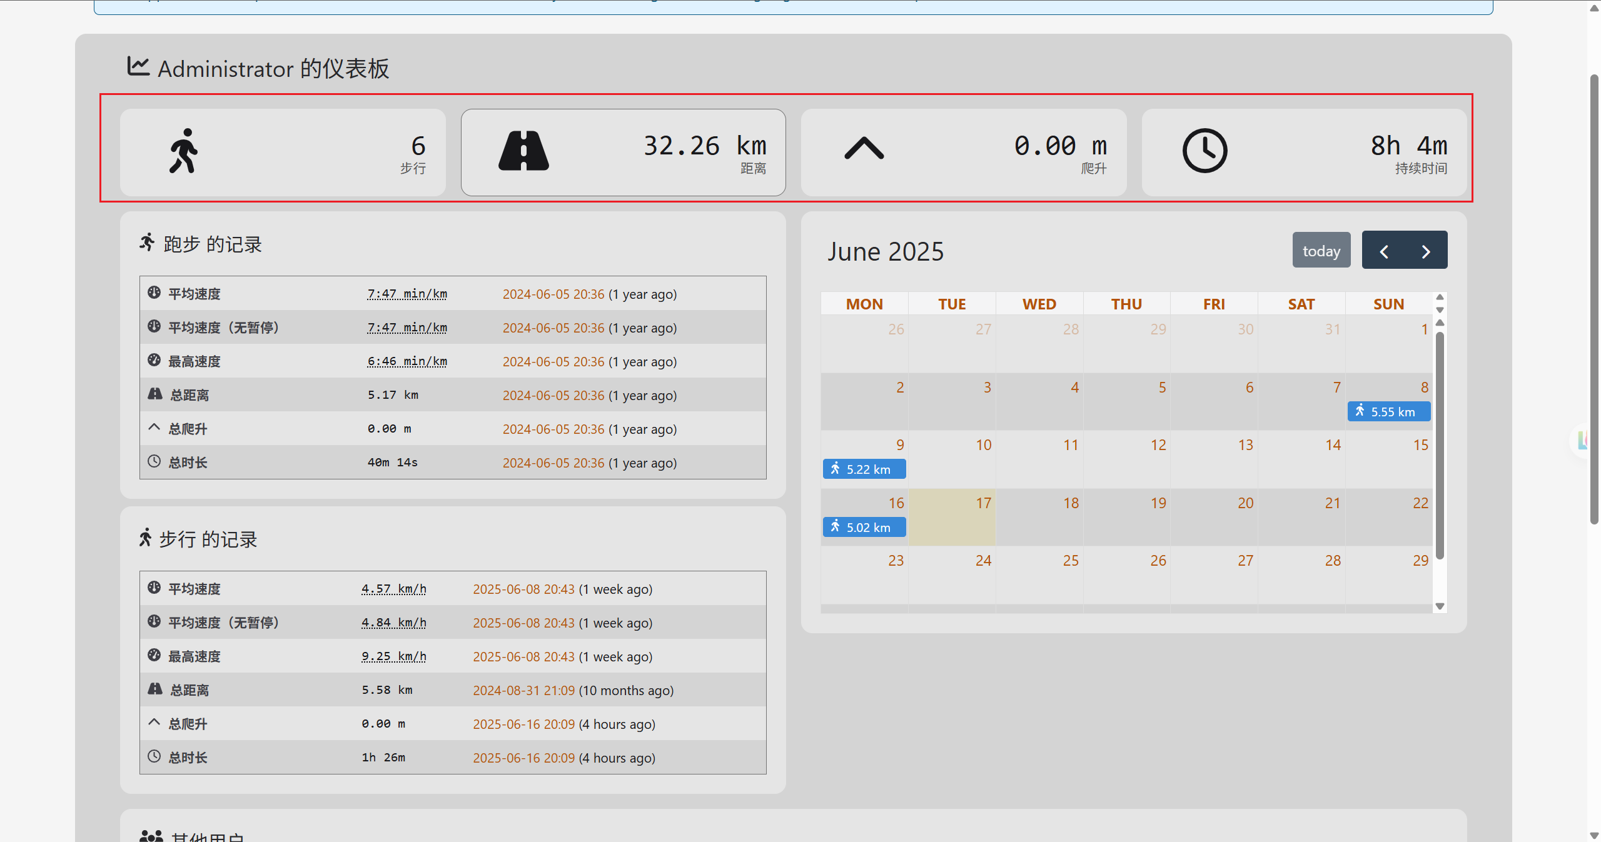
Task: Click the speedometer icon of running 平均速度 row
Action: click(154, 293)
